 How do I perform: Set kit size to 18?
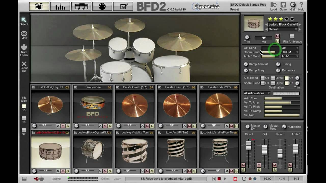(24, 118)
